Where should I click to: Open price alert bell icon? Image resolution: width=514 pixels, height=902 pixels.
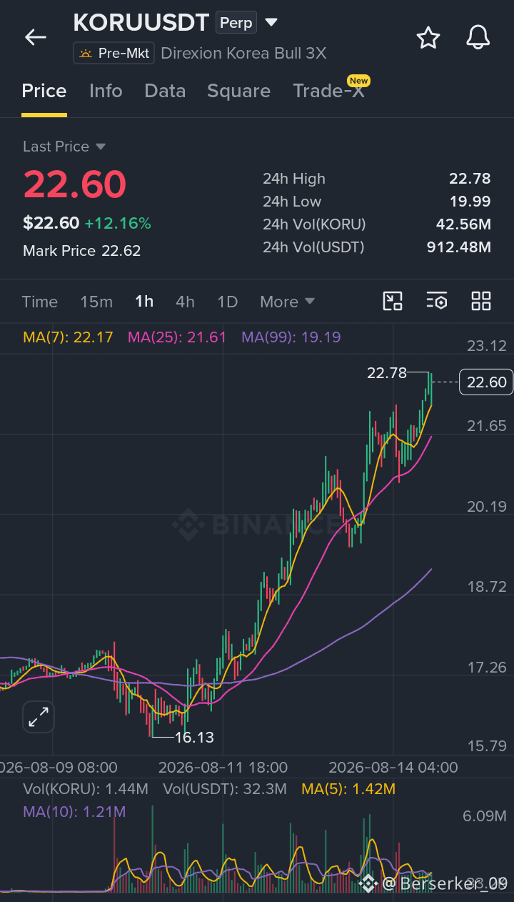tap(478, 37)
